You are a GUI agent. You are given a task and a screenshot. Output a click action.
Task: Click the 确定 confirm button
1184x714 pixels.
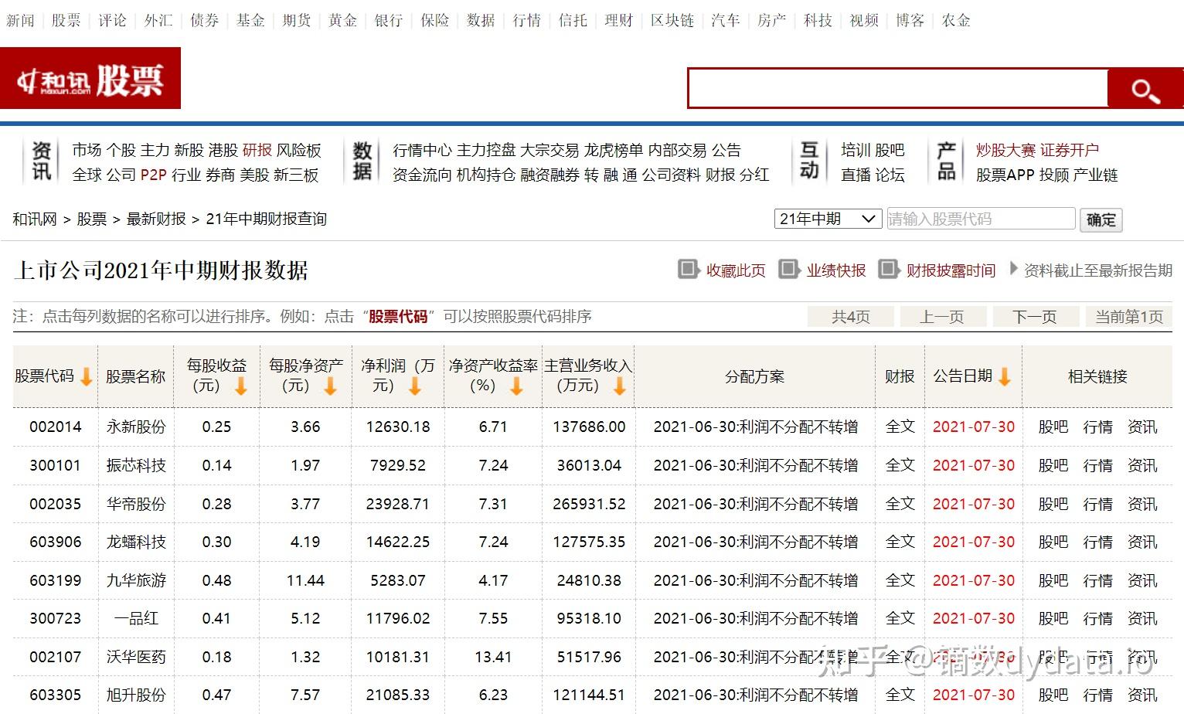[x=1101, y=219]
